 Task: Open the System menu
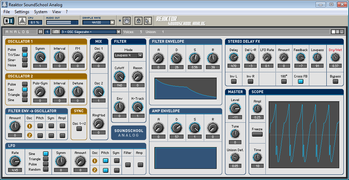tap(40, 12)
